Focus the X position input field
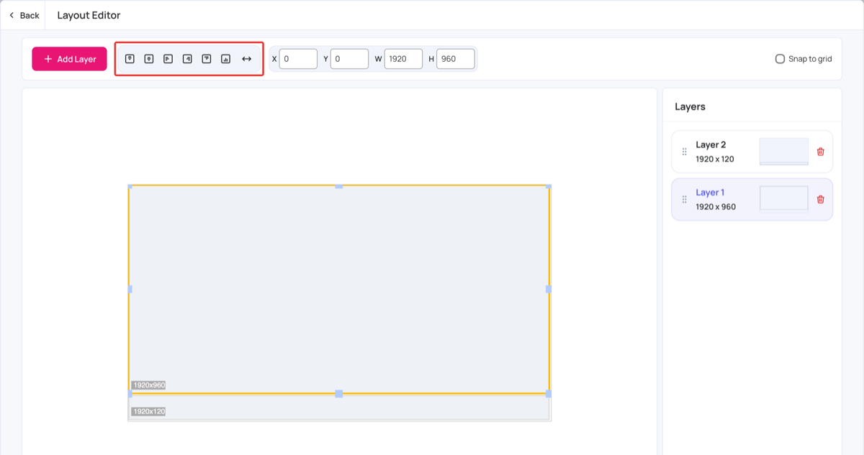Image resolution: width=864 pixels, height=455 pixels. click(x=298, y=59)
